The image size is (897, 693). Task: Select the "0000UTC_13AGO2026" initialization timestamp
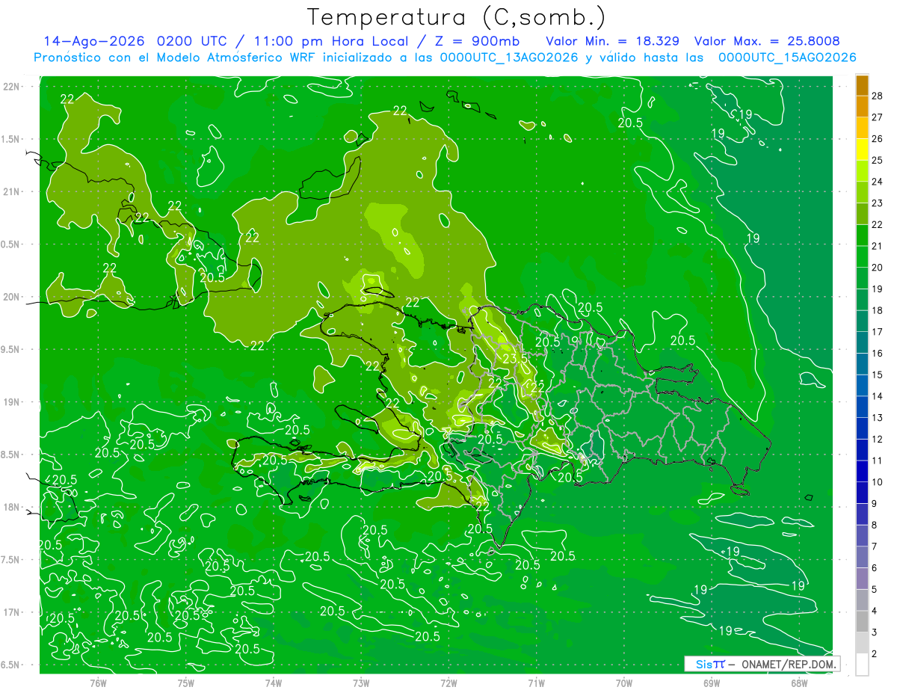508,58
